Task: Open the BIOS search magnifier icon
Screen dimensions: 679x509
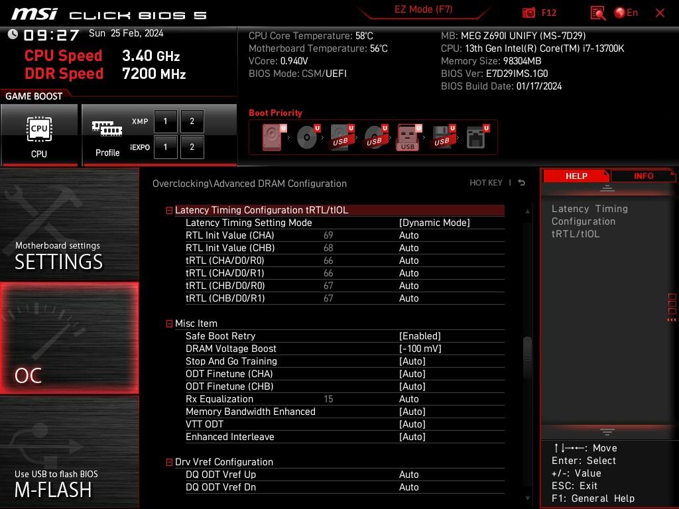Action: pyautogui.click(x=597, y=13)
